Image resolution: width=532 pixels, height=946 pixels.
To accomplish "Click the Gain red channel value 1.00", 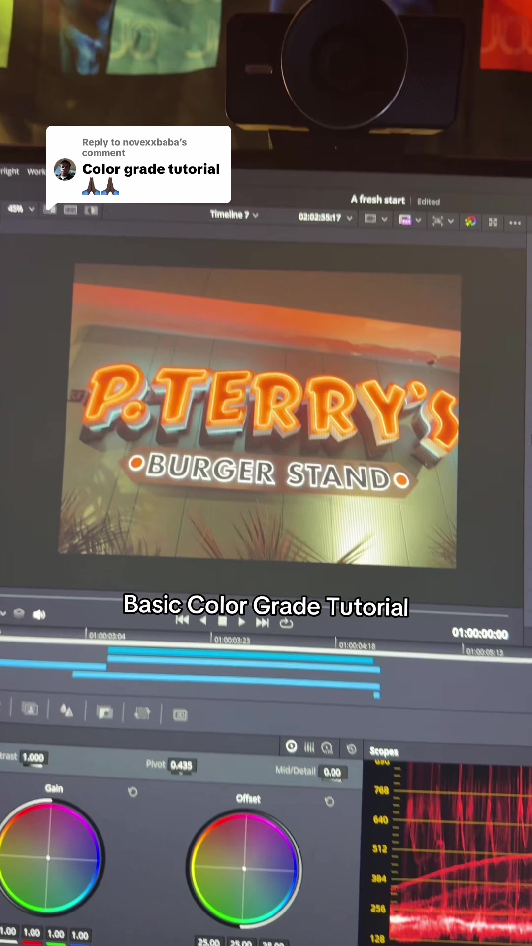I will click(x=32, y=933).
